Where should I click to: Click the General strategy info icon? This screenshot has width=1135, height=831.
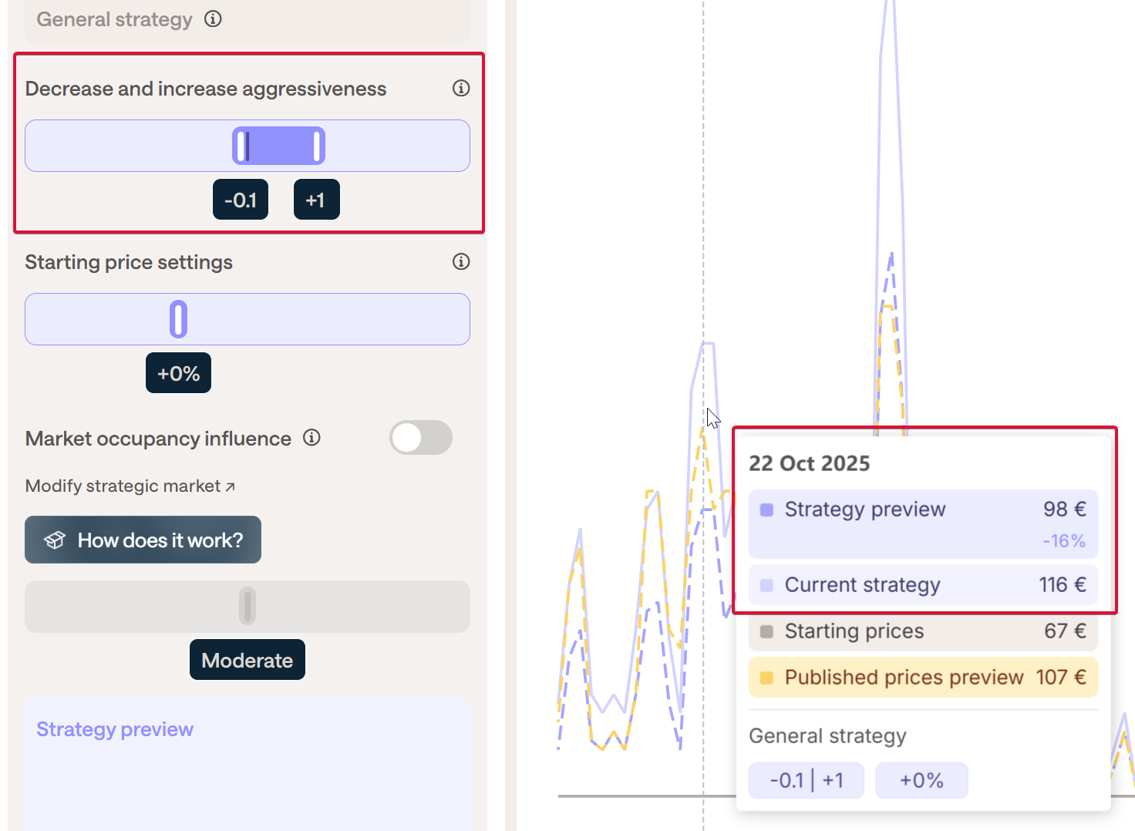pyautogui.click(x=213, y=19)
